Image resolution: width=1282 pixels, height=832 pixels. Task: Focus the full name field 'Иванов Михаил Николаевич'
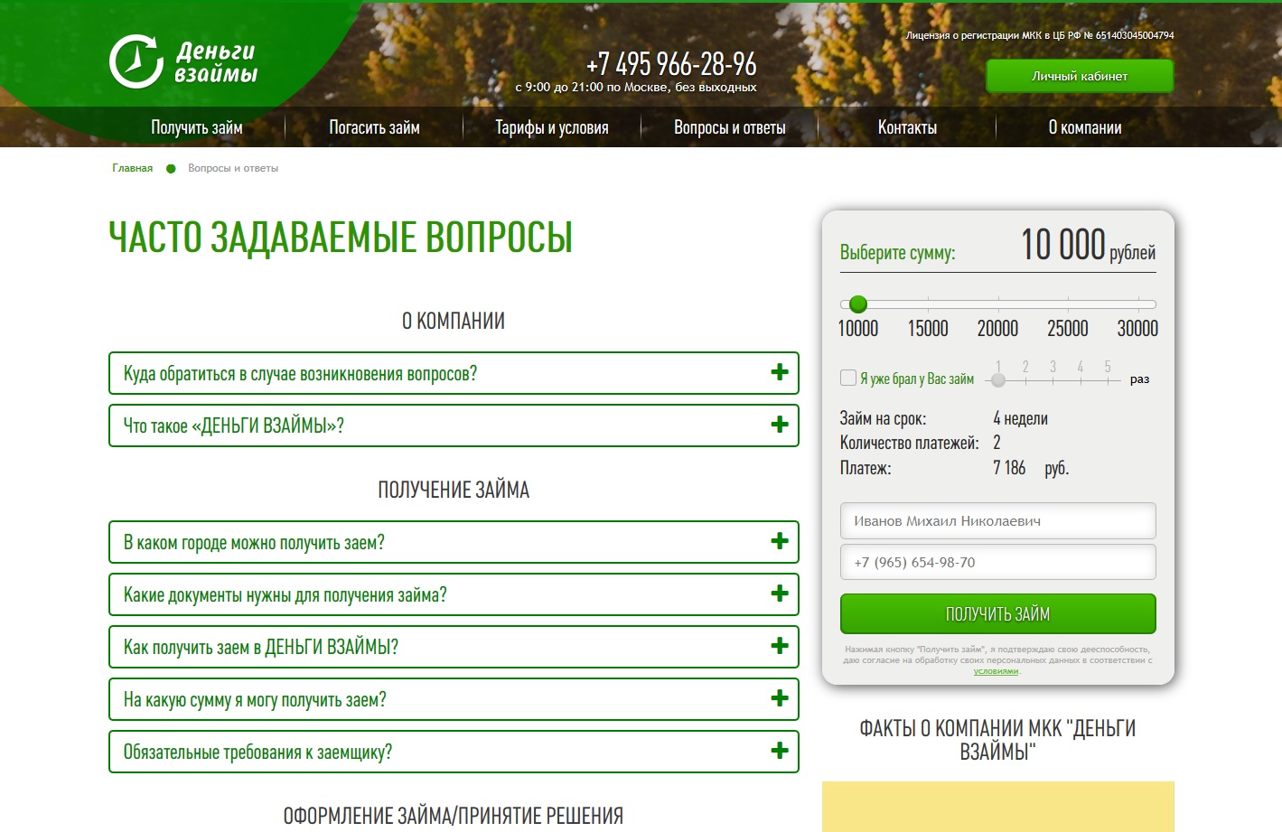997,521
